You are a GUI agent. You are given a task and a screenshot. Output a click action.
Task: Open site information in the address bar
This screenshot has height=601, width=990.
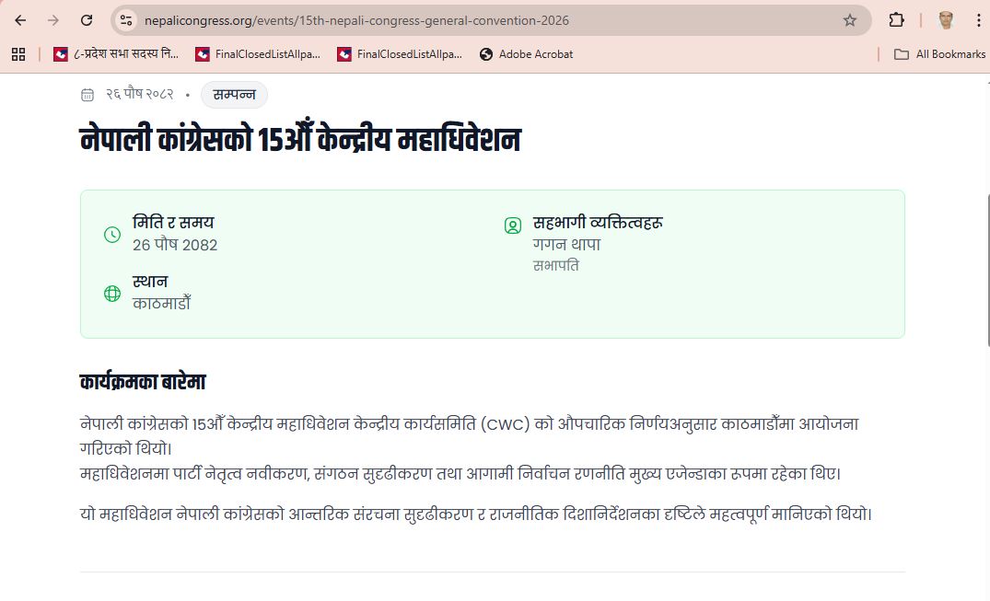(124, 19)
